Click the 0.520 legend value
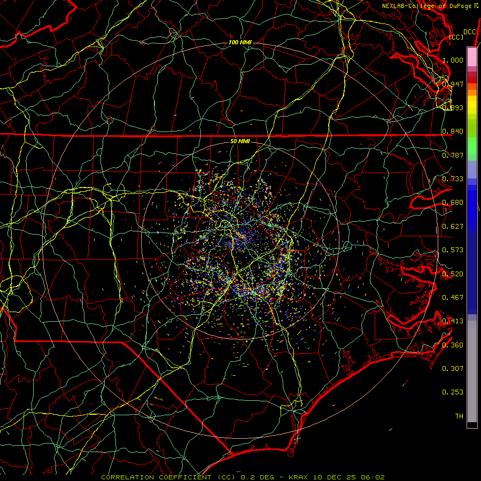The height and width of the screenshot is (481, 481). [x=453, y=274]
